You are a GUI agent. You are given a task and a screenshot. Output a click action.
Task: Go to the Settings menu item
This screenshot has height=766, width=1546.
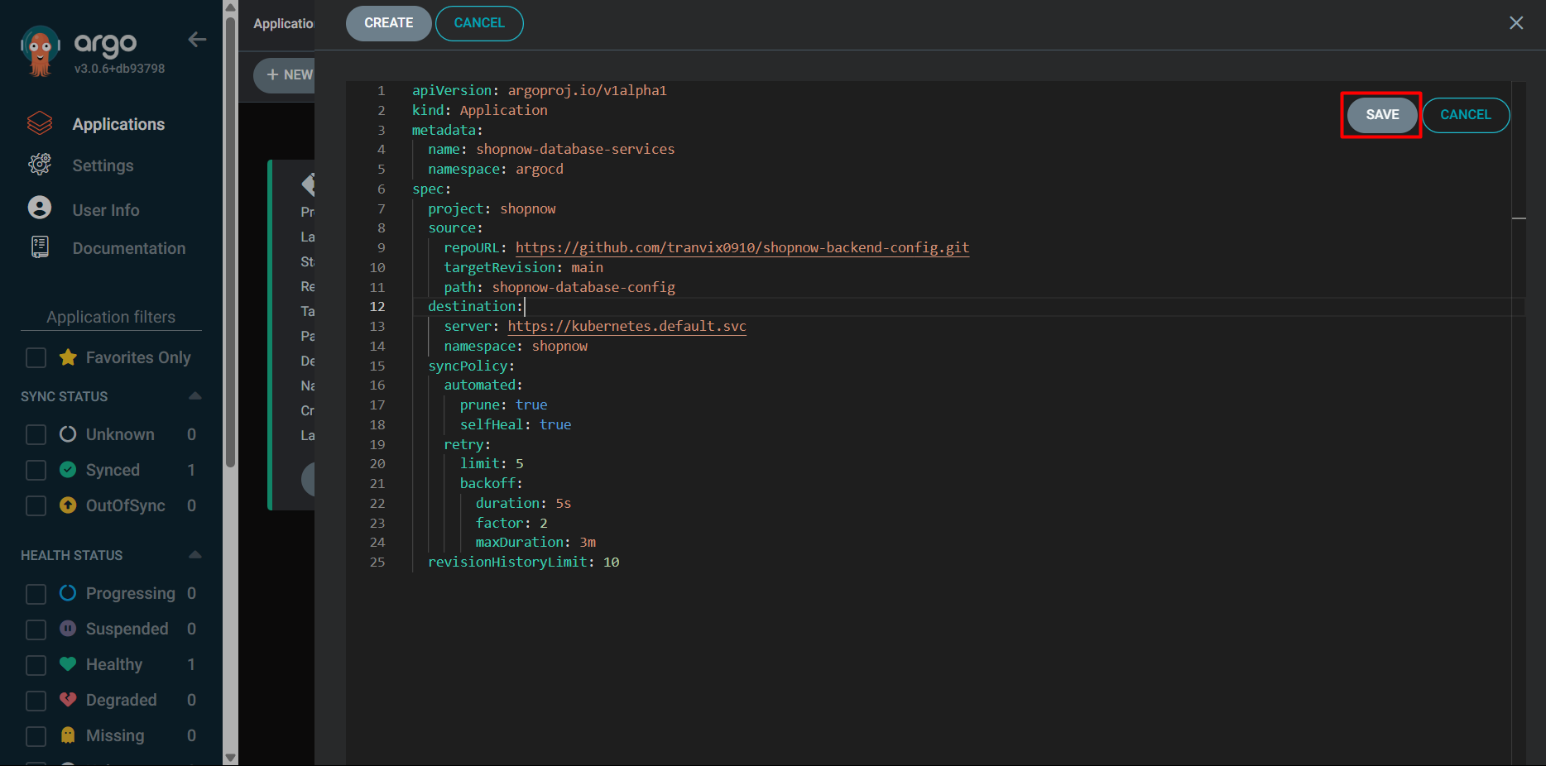103,165
